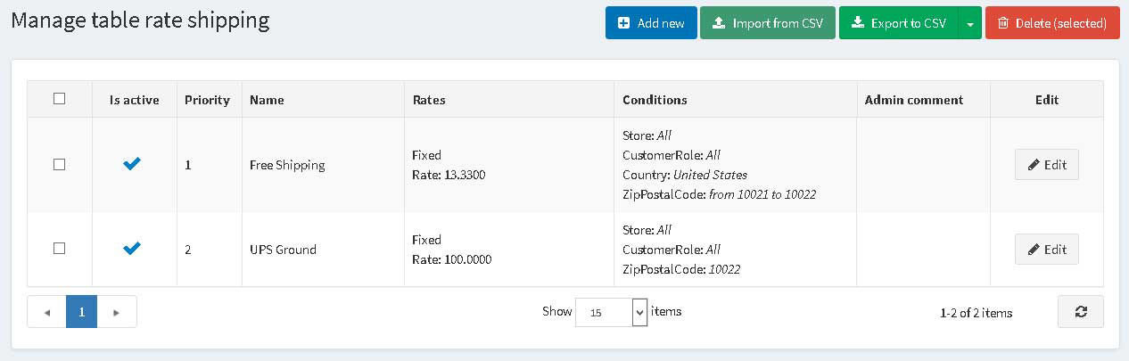The height and width of the screenshot is (361, 1129).
Task: Click 'ZipPostalCode: 10022' in UPS Ground row
Action: [x=681, y=269]
